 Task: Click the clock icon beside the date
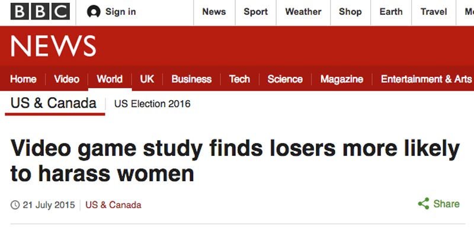(x=15, y=205)
